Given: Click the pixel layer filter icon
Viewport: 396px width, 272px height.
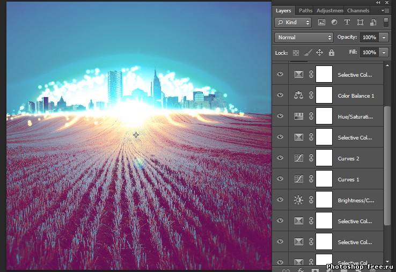Looking at the screenshot, I should pos(321,23).
